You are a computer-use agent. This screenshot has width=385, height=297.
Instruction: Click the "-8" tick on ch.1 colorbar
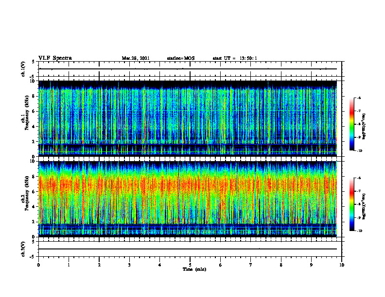pos(359,124)
